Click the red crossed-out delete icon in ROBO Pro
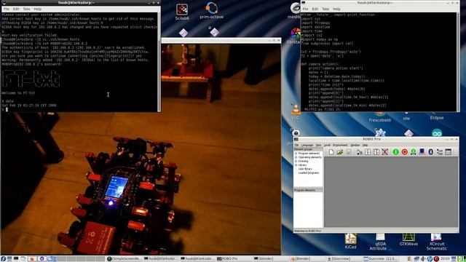Viewport: 466px width, 262px height. coord(385,152)
